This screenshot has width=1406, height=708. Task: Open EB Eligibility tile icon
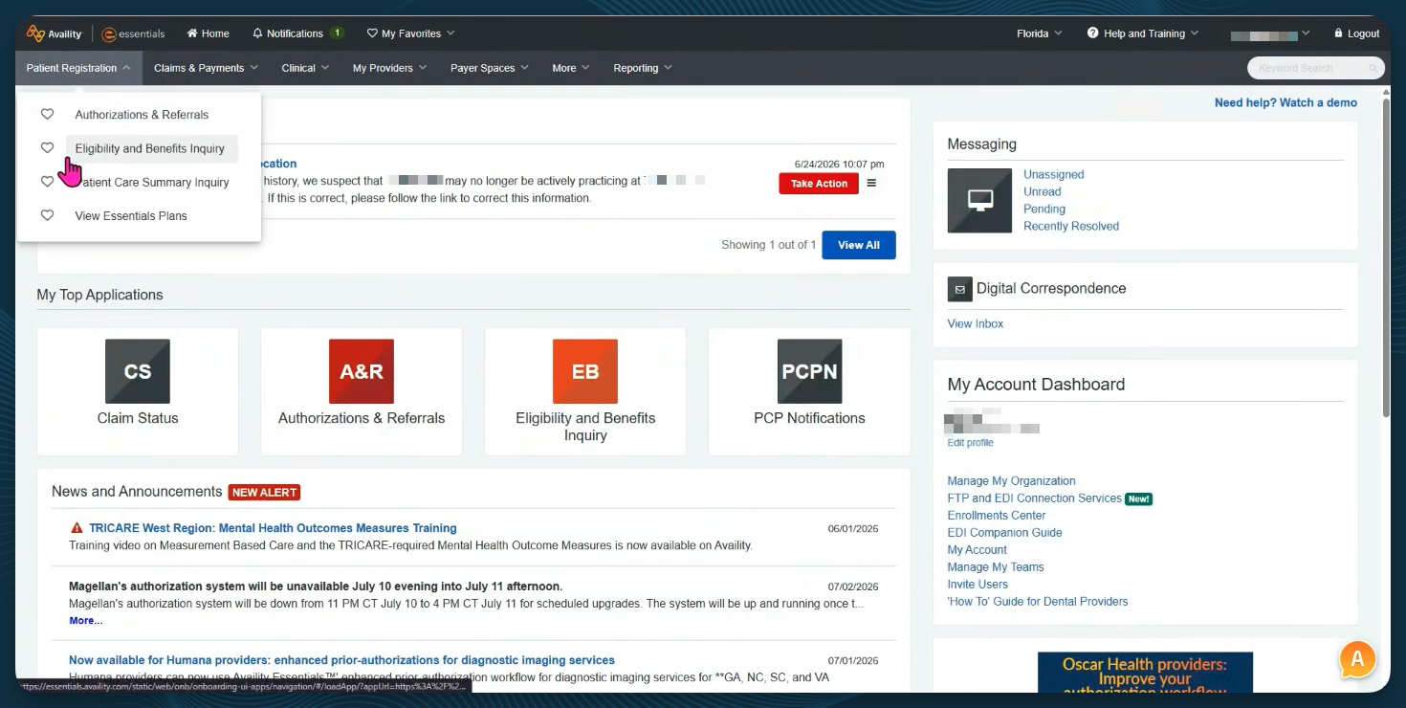(x=585, y=371)
